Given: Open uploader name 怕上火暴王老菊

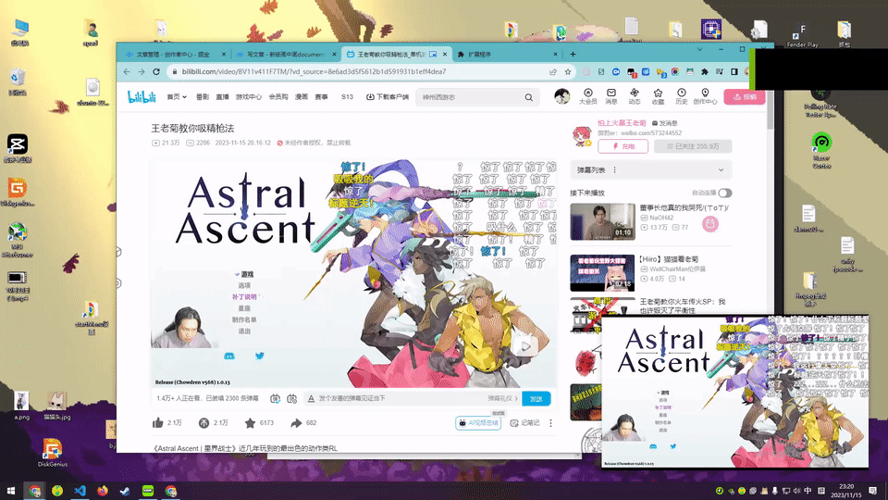Looking at the screenshot, I should pos(622,123).
